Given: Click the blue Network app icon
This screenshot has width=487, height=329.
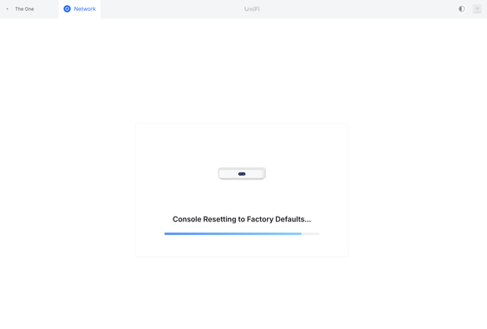Looking at the screenshot, I should pyautogui.click(x=67, y=9).
